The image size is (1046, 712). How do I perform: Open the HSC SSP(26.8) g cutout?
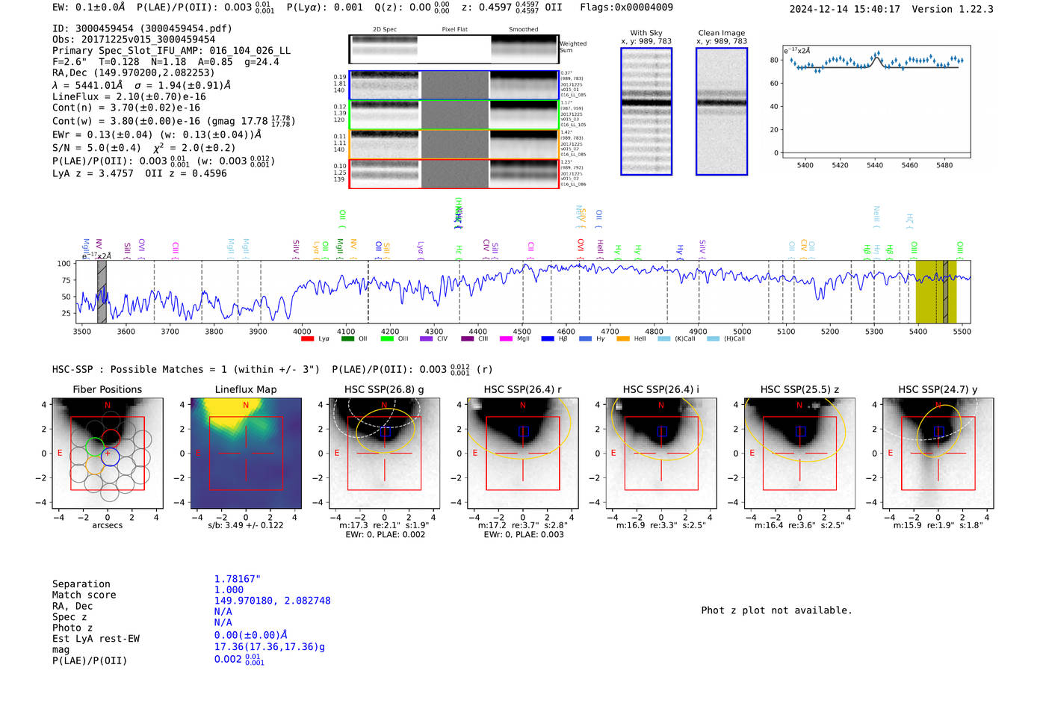pos(384,453)
